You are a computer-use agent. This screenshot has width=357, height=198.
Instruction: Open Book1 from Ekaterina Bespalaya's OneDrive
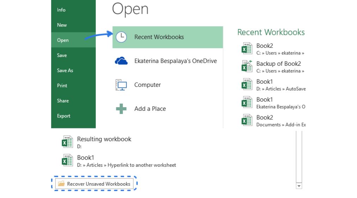(273, 103)
